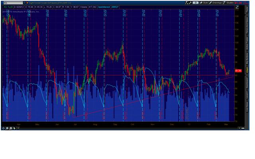Click the Mar label on time axis
The width and height of the screenshot is (255, 159).
[x=226, y=124]
